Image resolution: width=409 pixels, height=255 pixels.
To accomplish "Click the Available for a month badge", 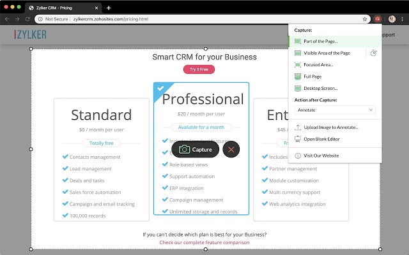I will tap(201, 127).
